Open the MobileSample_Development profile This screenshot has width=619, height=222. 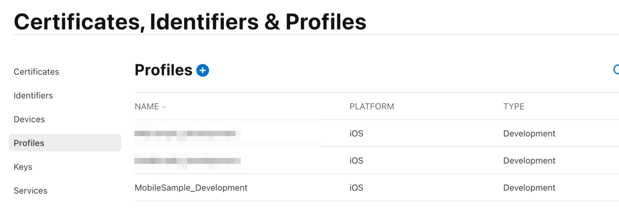coord(191,187)
